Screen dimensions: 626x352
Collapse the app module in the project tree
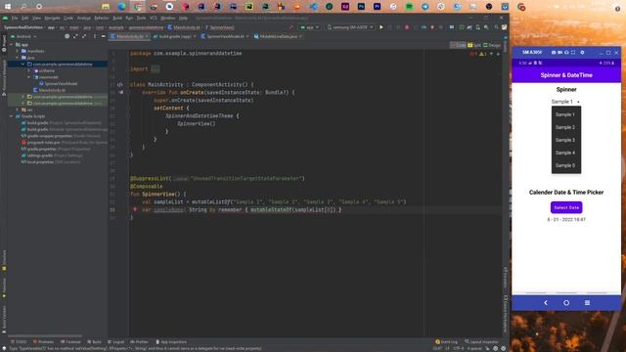pyautogui.click(x=11, y=45)
